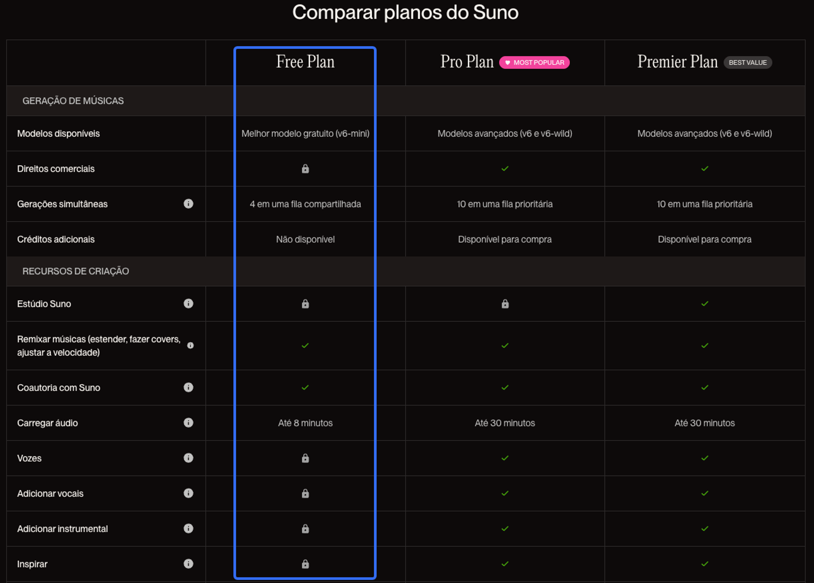This screenshot has height=583, width=814.
Task: Click the MOST POPULAR badge
Action: click(x=534, y=63)
